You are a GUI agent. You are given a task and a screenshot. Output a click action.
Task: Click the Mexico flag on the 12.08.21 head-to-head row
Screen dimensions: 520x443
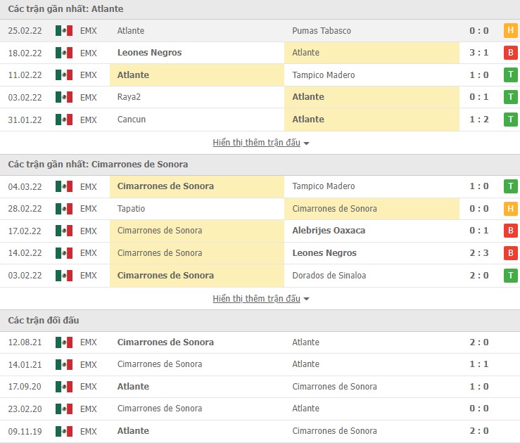tap(64, 342)
